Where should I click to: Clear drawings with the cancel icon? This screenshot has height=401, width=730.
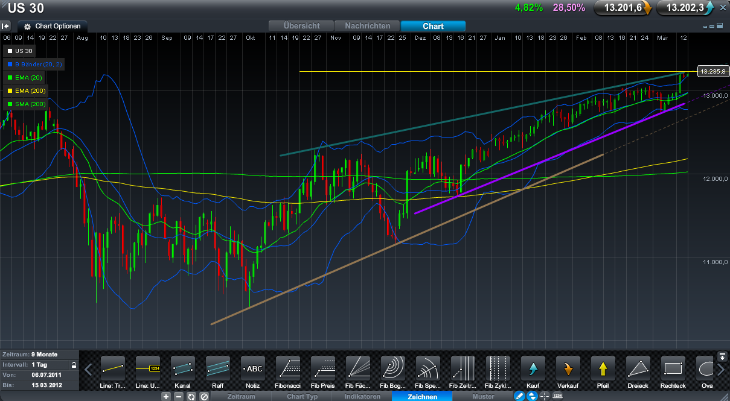tap(204, 397)
